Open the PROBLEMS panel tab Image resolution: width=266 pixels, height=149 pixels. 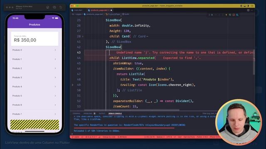88,113
